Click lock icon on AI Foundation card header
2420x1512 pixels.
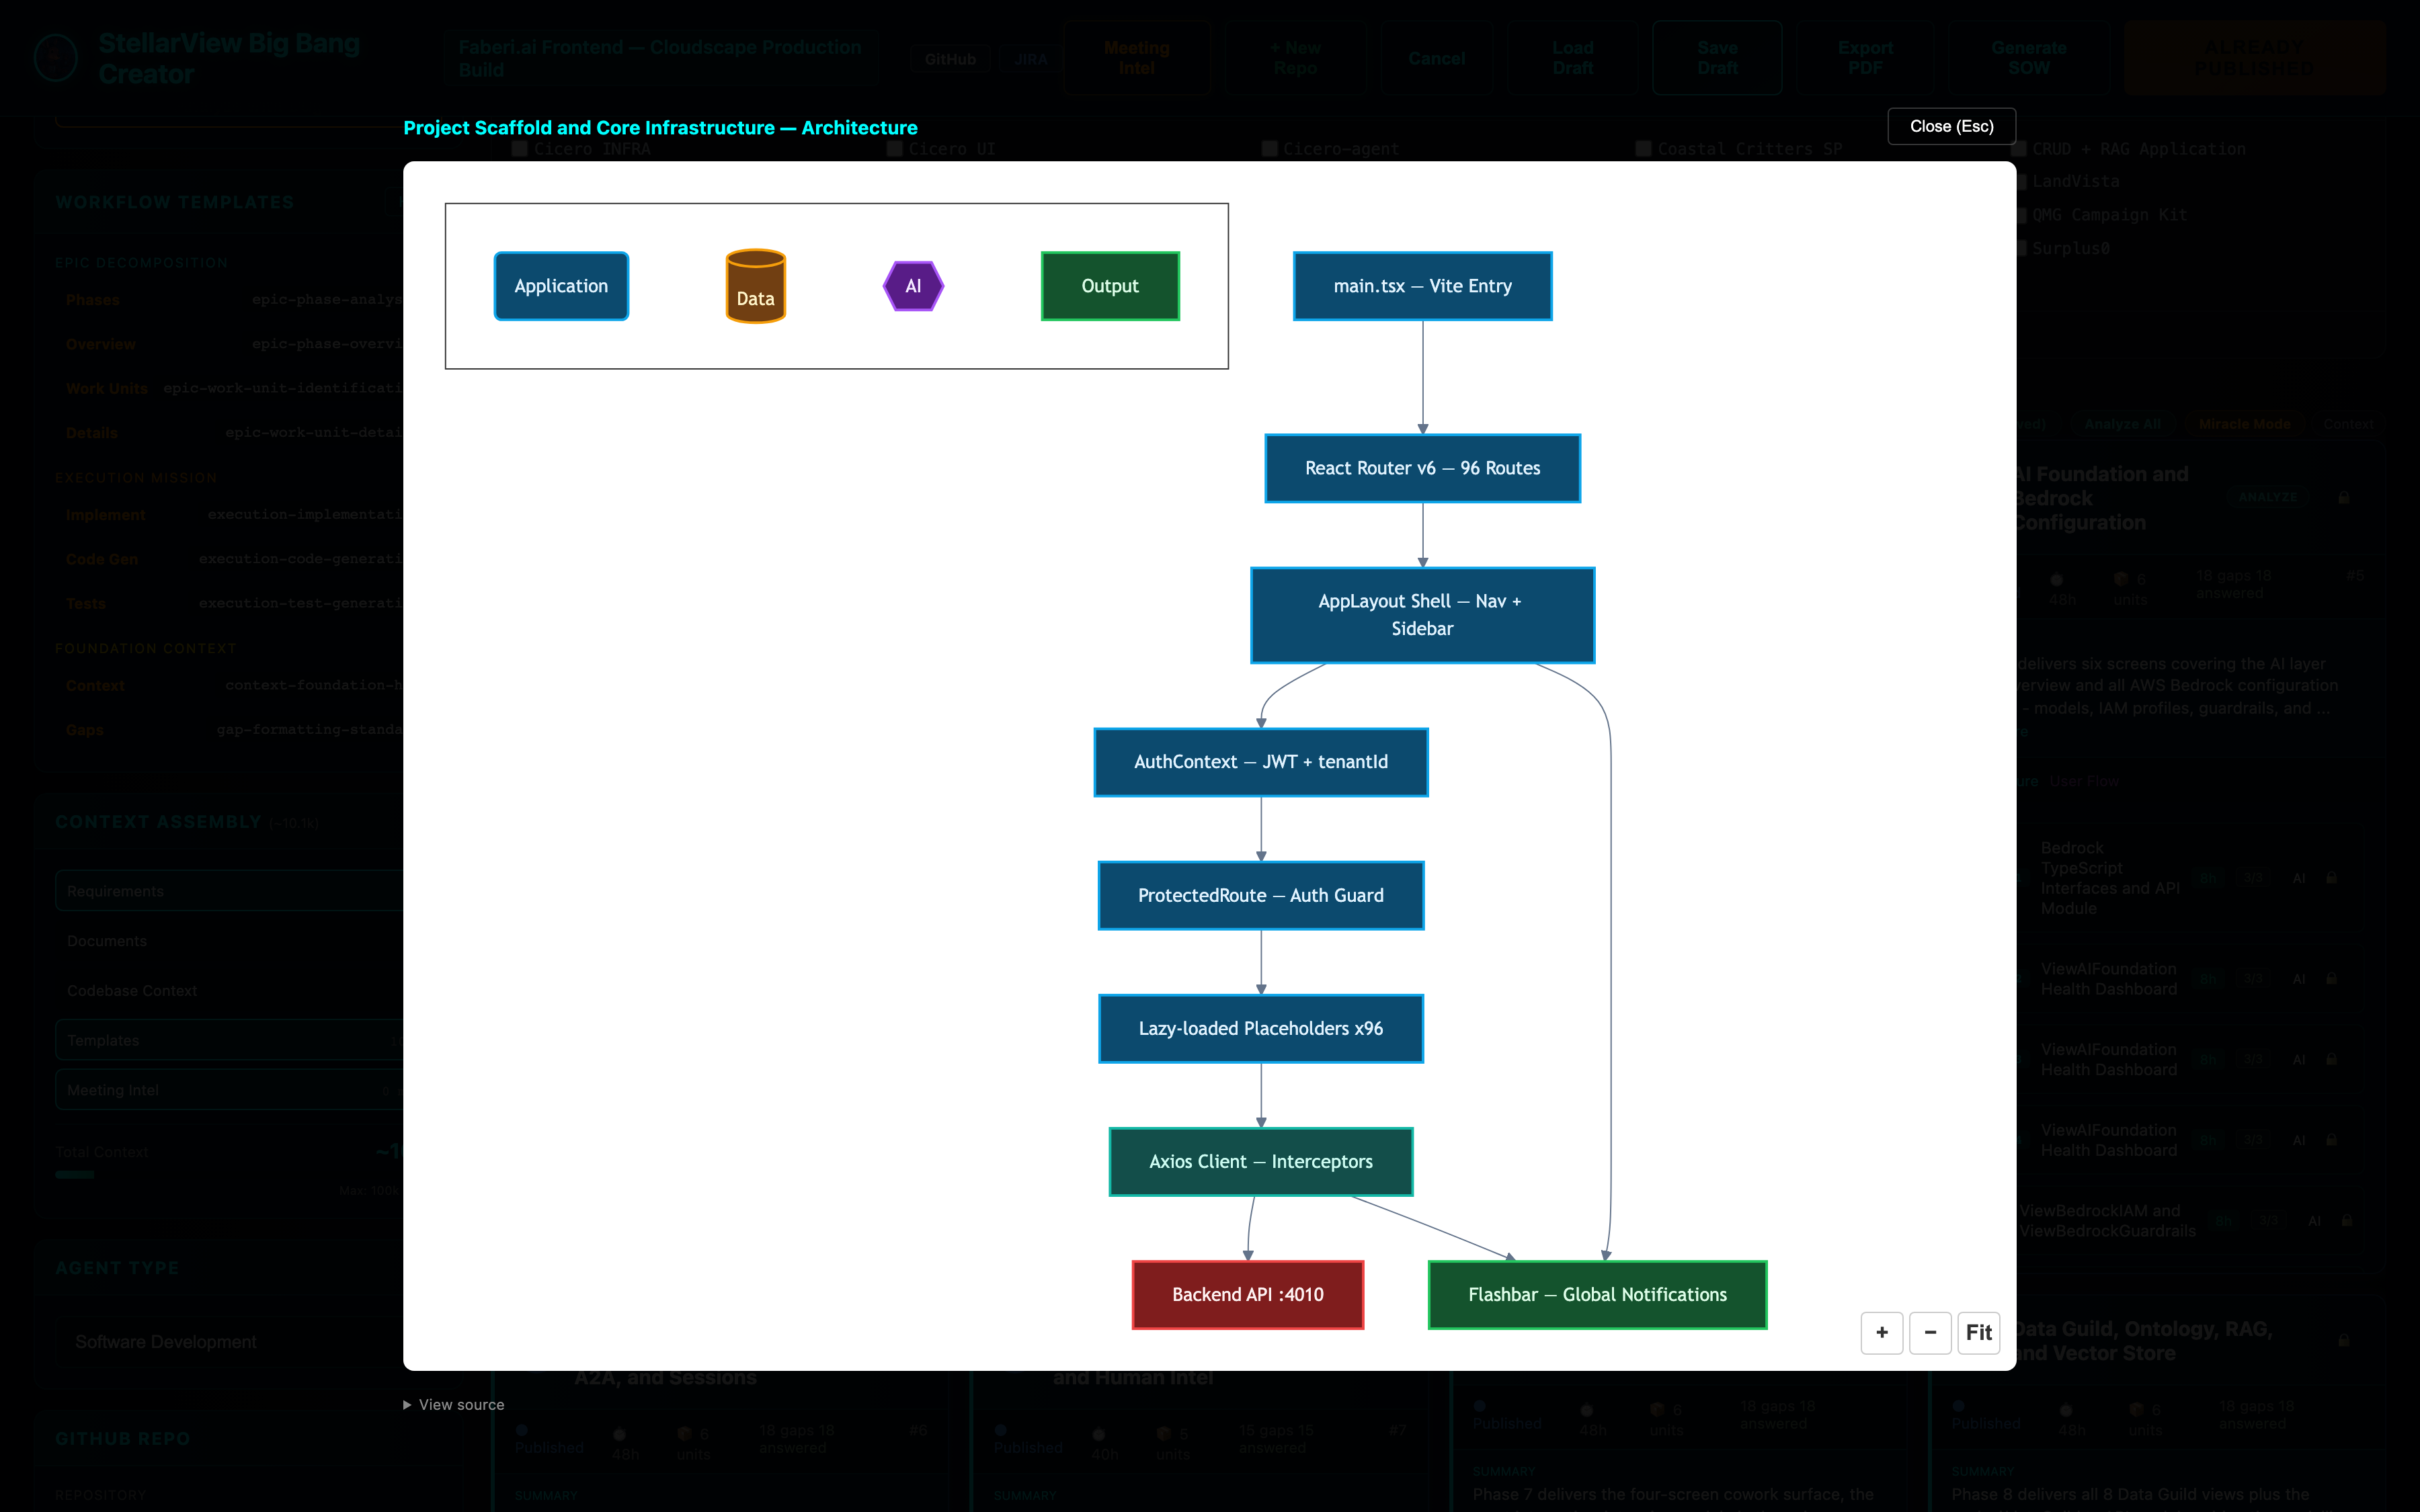click(x=2343, y=498)
